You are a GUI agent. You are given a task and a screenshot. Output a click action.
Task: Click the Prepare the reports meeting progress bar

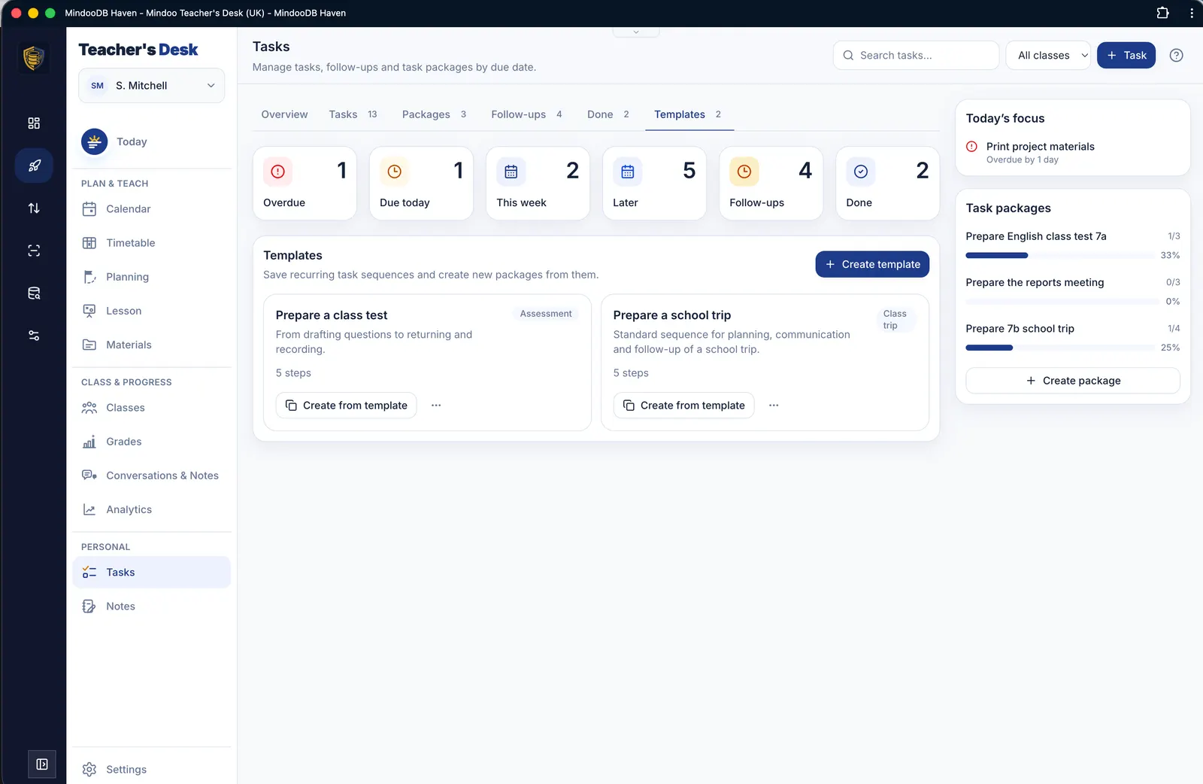[1062, 302]
